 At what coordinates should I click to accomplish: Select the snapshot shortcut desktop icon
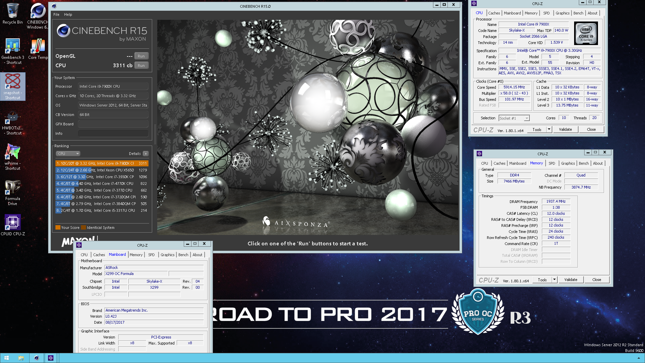(12, 86)
